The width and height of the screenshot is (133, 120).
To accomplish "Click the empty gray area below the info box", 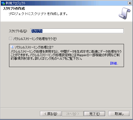I will [x=66, y=87].
